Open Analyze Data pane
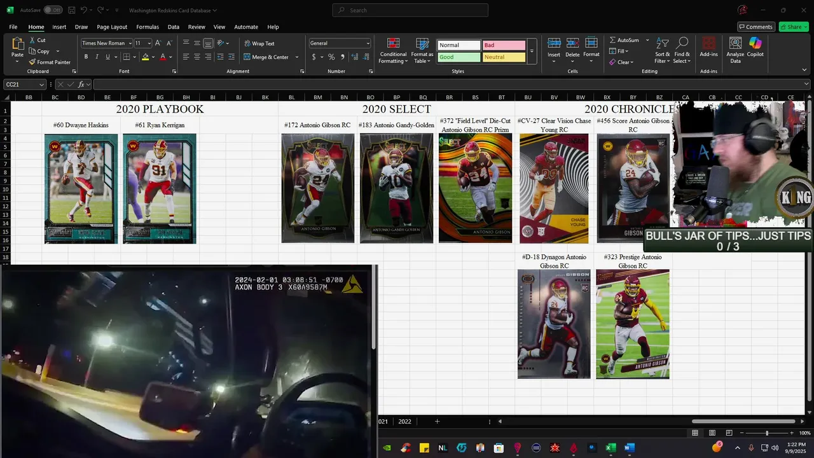 point(735,50)
